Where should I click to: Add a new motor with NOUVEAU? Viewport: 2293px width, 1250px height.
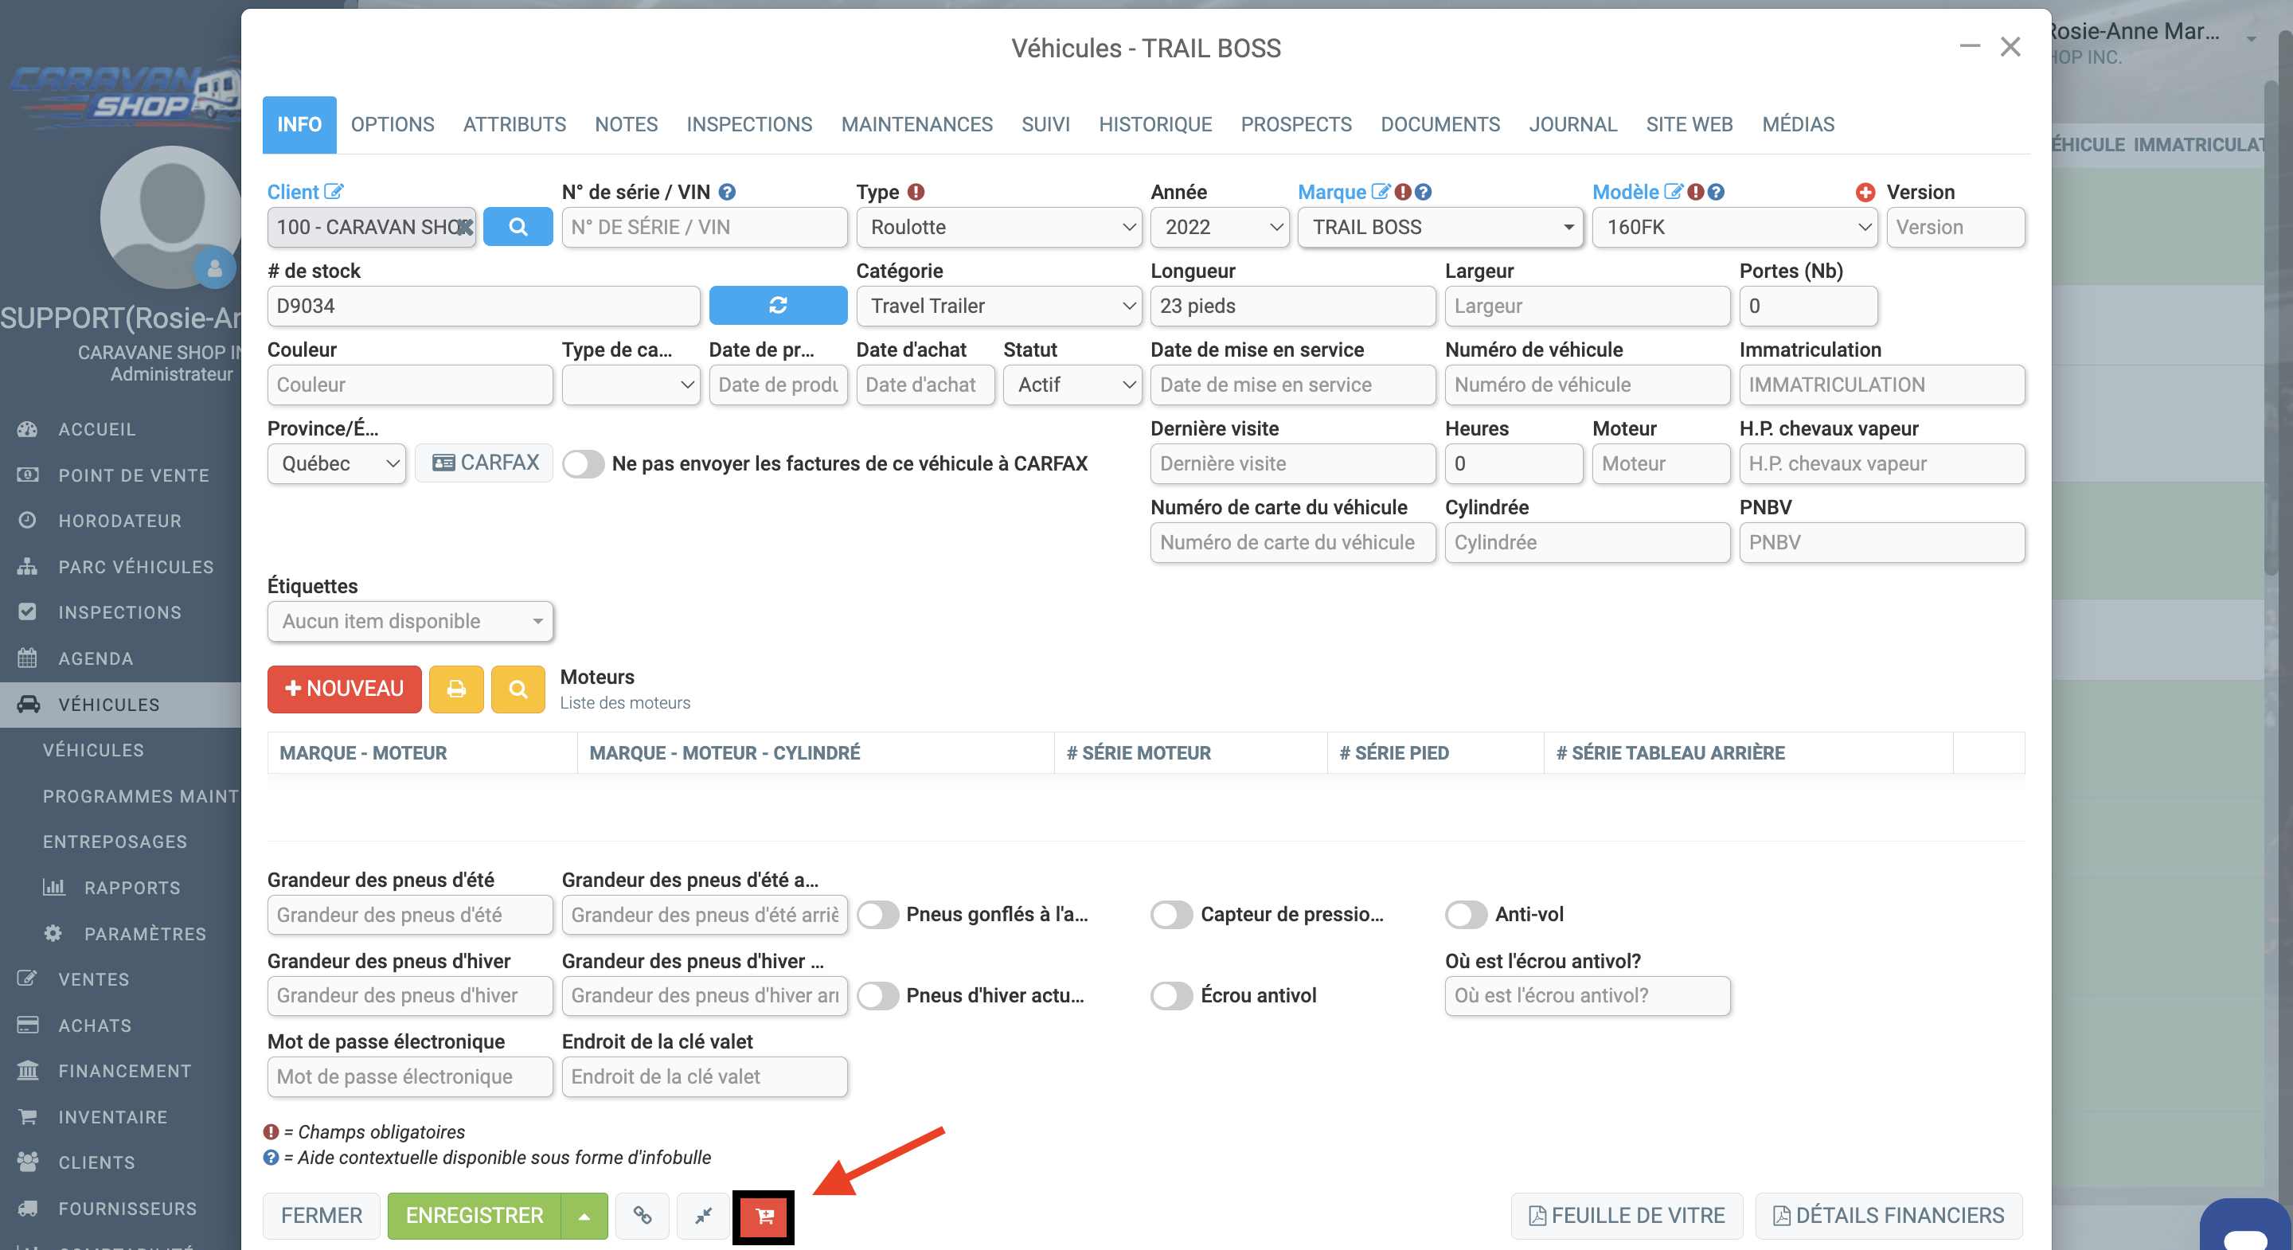345,689
